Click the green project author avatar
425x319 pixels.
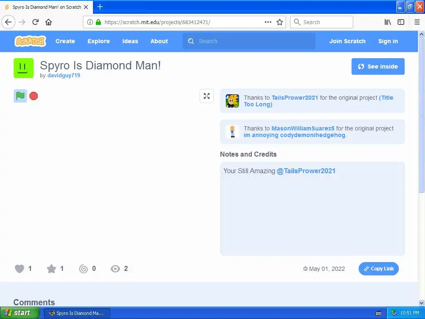(x=24, y=68)
